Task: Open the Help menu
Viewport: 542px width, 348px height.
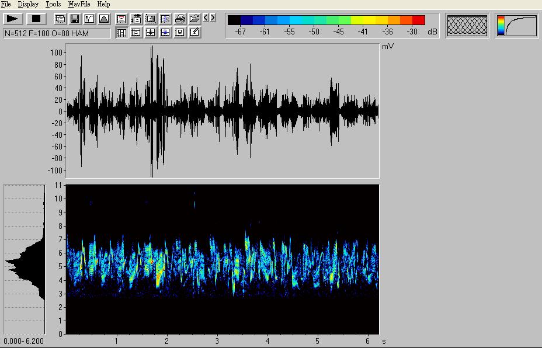Action: coord(103,4)
